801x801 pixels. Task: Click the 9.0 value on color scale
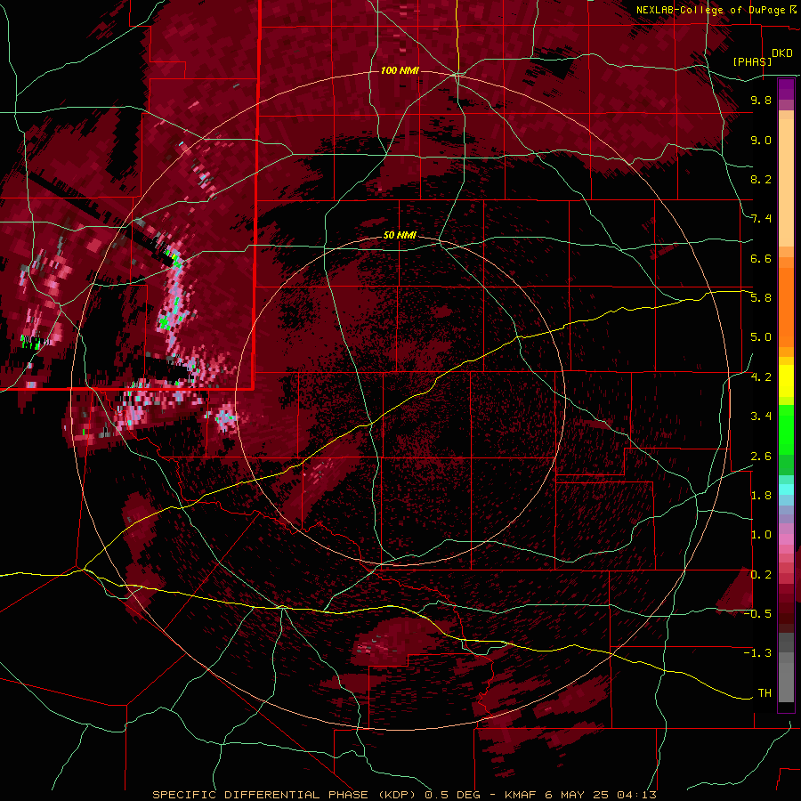coord(761,140)
